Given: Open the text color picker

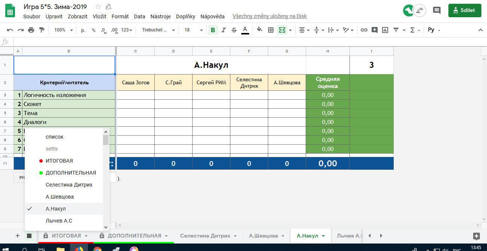Looking at the screenshot, I should (245, 30).
